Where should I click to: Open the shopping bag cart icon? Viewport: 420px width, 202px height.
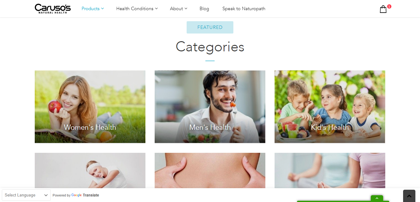(x=383, y=9)
